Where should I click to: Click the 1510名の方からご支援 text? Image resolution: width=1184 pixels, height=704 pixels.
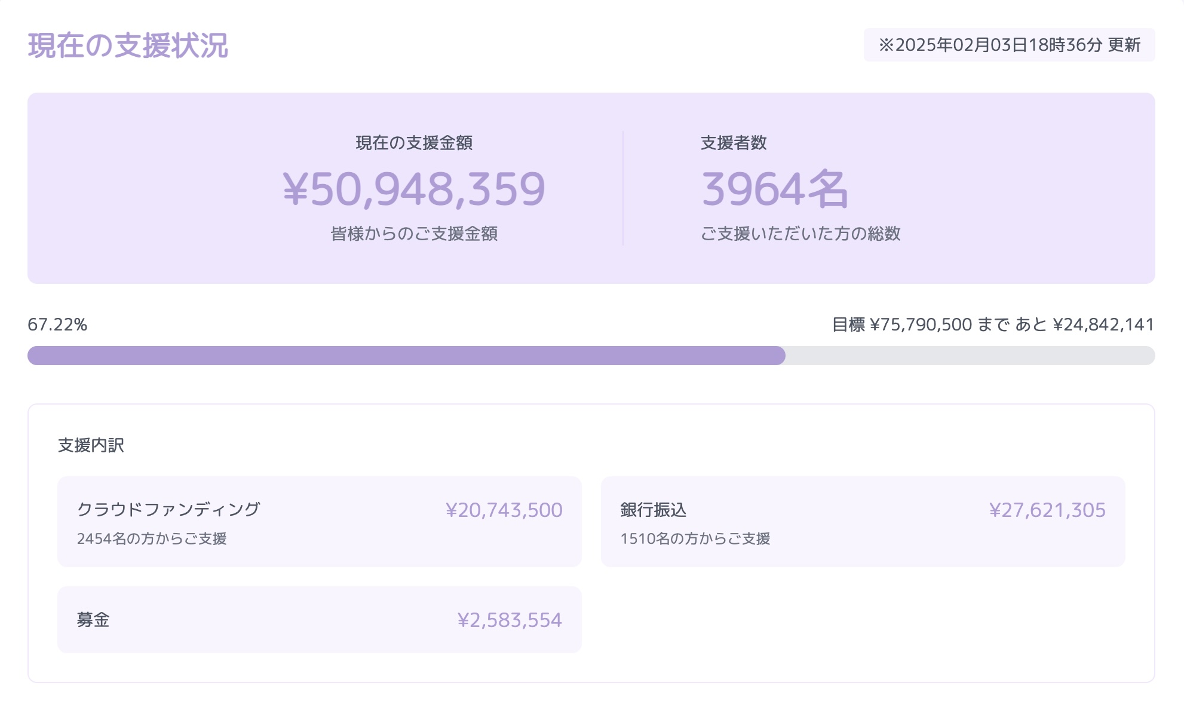[x=695, y=538]
